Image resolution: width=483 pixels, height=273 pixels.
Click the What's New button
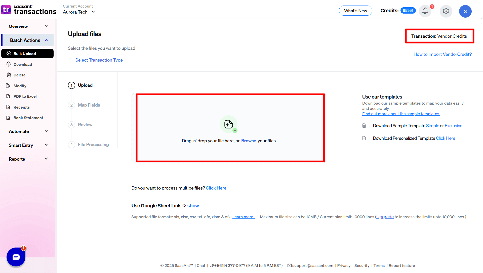tap(355, 11)
